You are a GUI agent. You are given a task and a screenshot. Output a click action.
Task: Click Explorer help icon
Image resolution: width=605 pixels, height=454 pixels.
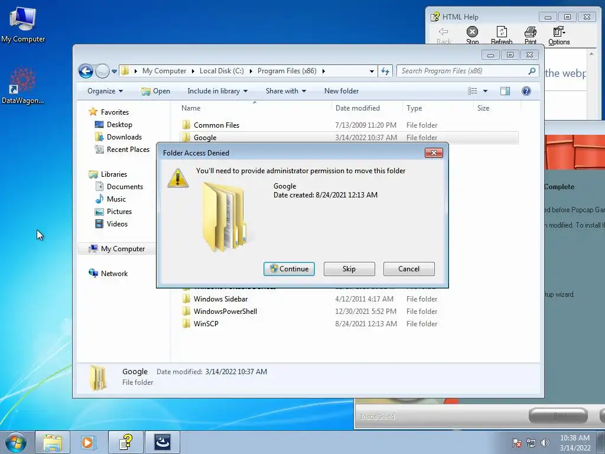tap(526, 91)
